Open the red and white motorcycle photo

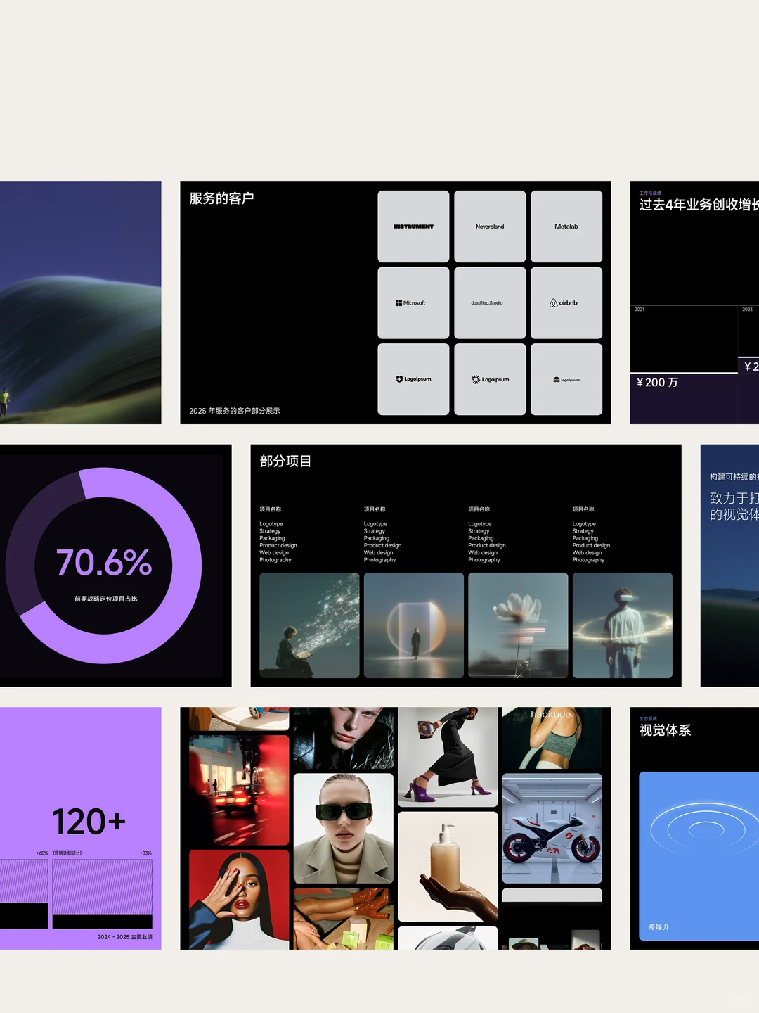pos(552,829)
